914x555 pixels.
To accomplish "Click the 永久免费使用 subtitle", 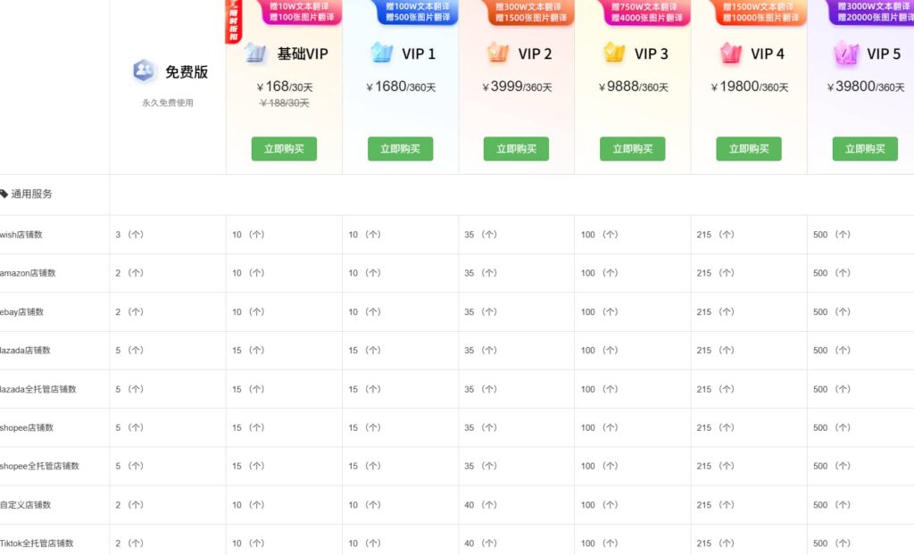I will tap(167, 103).
